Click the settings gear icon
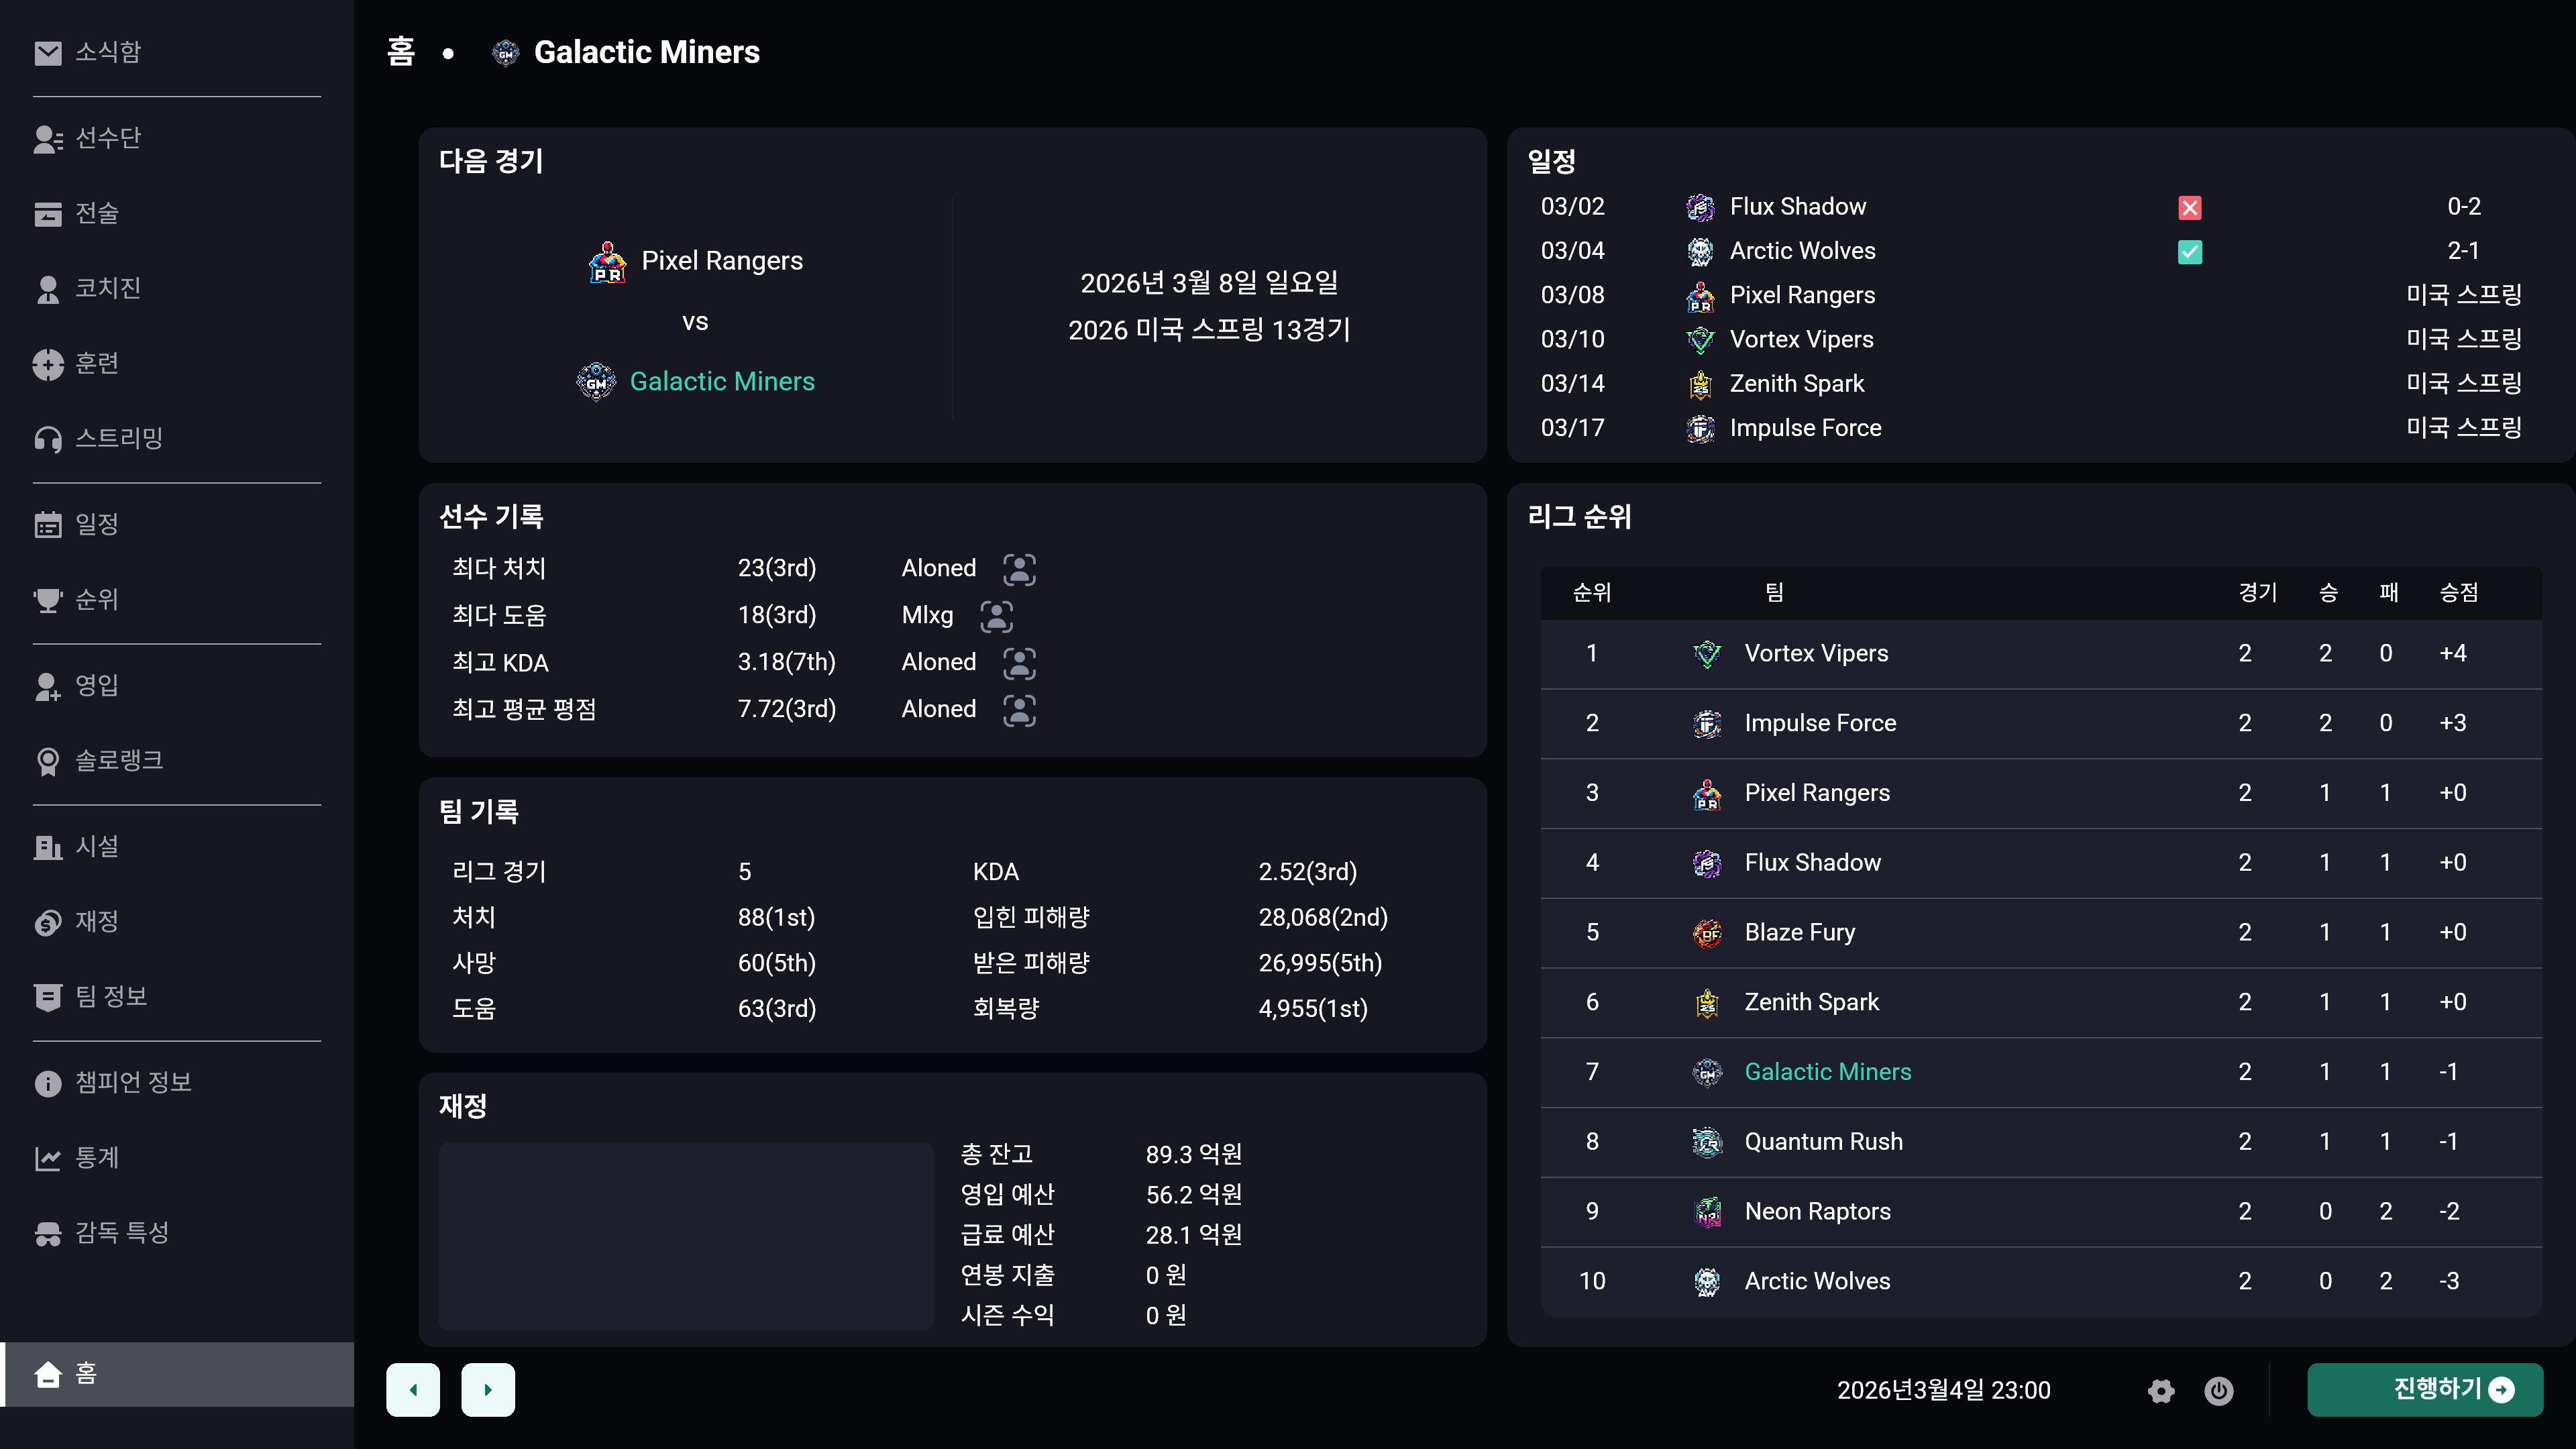2576x1449 pixels. [x=2161, y=1391]
